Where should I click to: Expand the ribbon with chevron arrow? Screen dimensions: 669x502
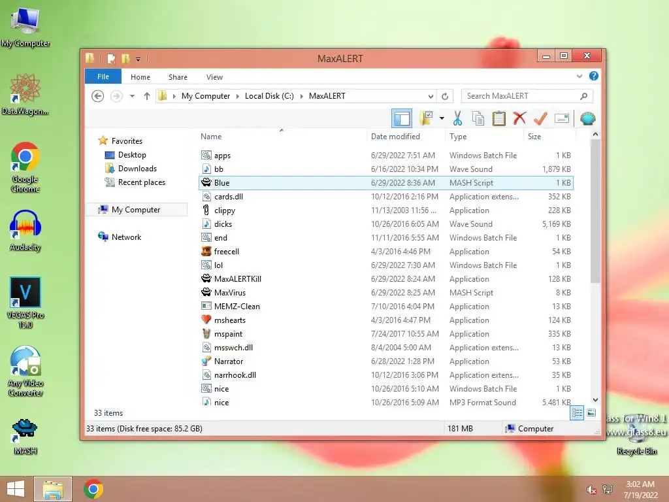pyautogui.click(x=579, y=76)
